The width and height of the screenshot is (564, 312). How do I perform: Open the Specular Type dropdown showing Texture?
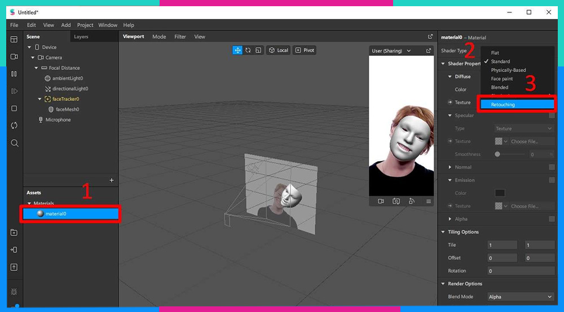524,128
